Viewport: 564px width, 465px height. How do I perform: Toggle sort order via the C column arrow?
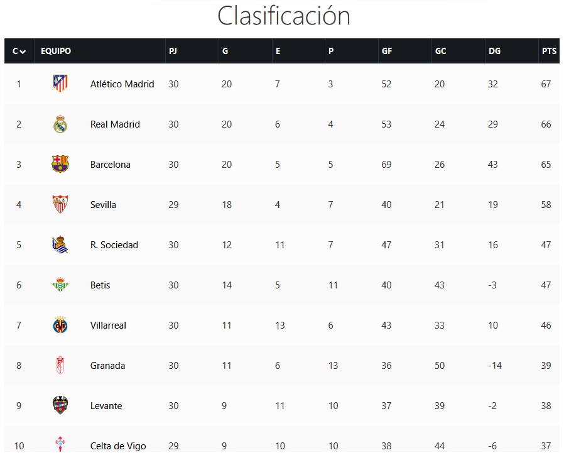[23, 52]
